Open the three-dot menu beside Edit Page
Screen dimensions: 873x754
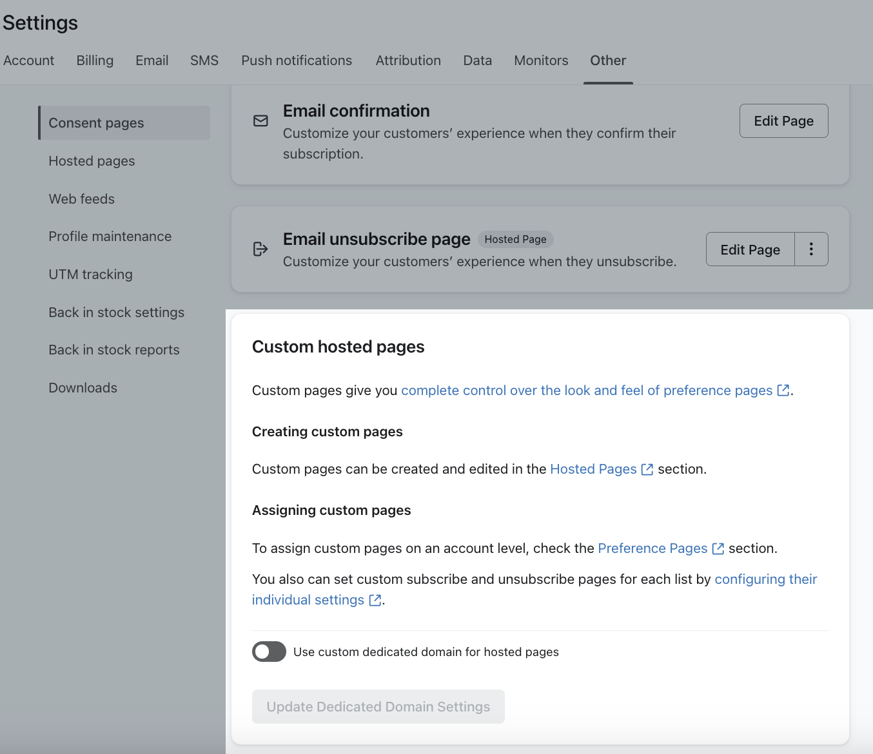point(811,249)
